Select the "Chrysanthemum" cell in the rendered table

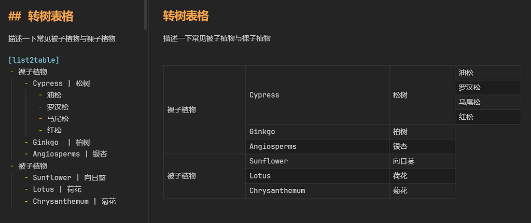point(277,191)
